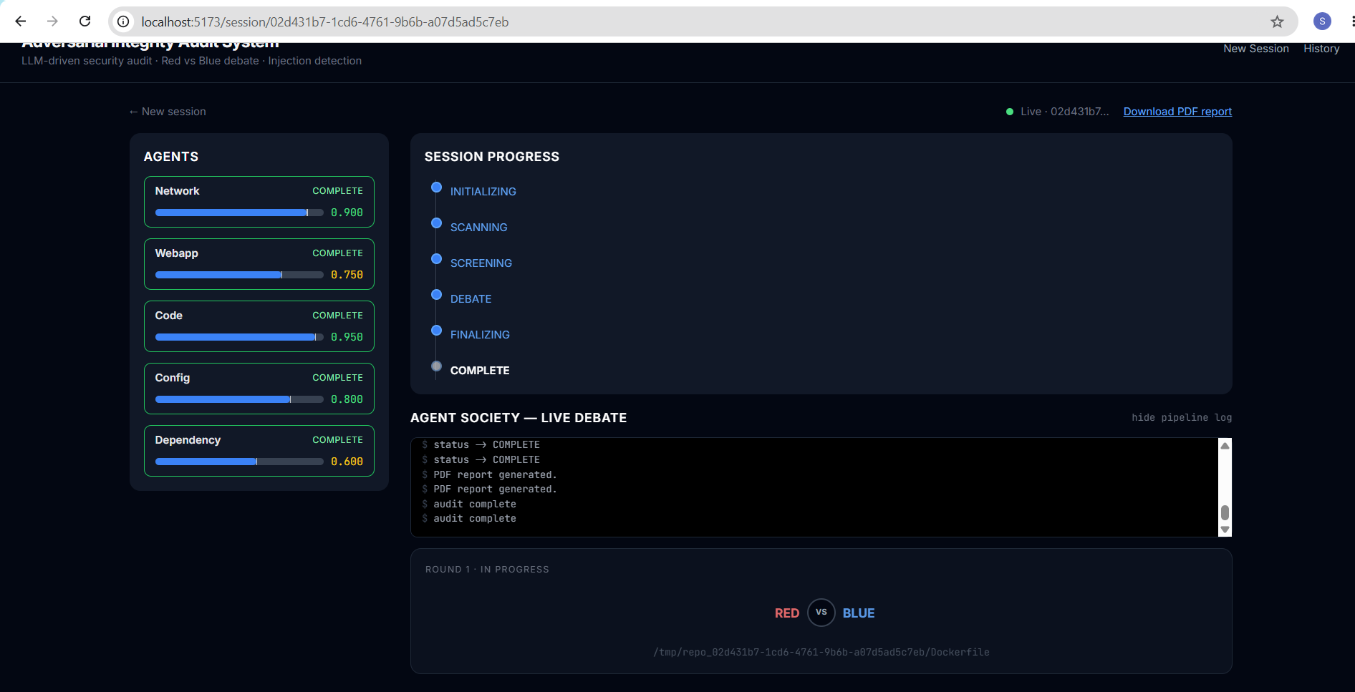Click the Dependency confidence progress bar
This screenshot has width=1355, height=692.
pos(239,462)
